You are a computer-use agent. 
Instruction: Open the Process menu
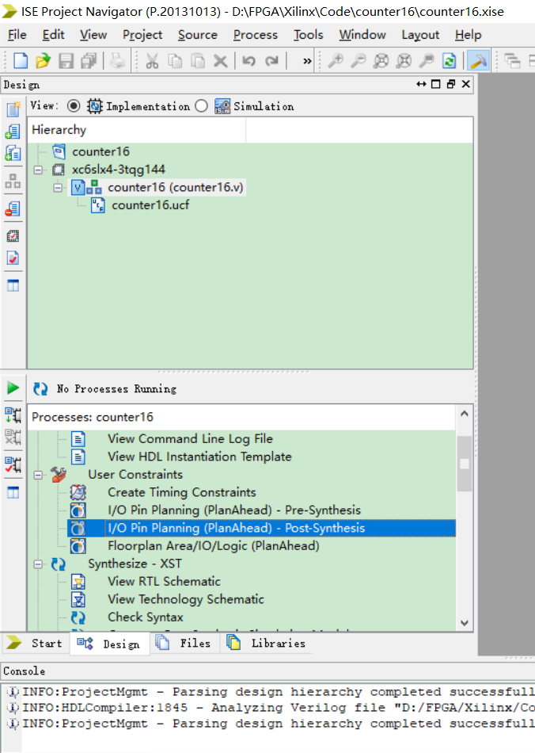coord(256,35)
